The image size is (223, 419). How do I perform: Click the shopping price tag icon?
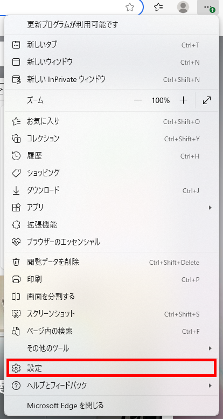click(16, 173)
